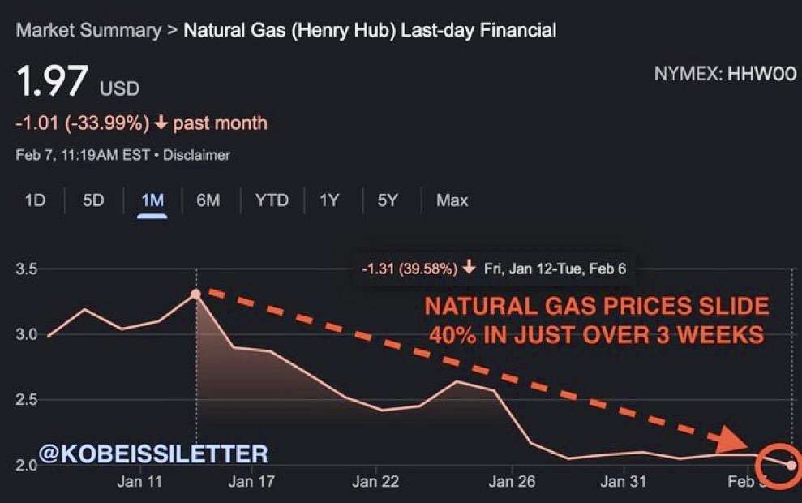The height and width of the screenshot is (503, 802).
Task: Click the Jan 12 peak point marker
Action: pos(196,294)
